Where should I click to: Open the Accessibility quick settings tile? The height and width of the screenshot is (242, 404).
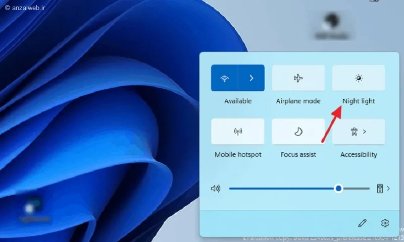(359, 132)
